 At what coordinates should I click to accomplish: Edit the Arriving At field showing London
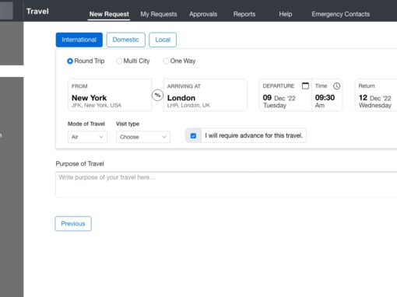[x=206, y=95]
